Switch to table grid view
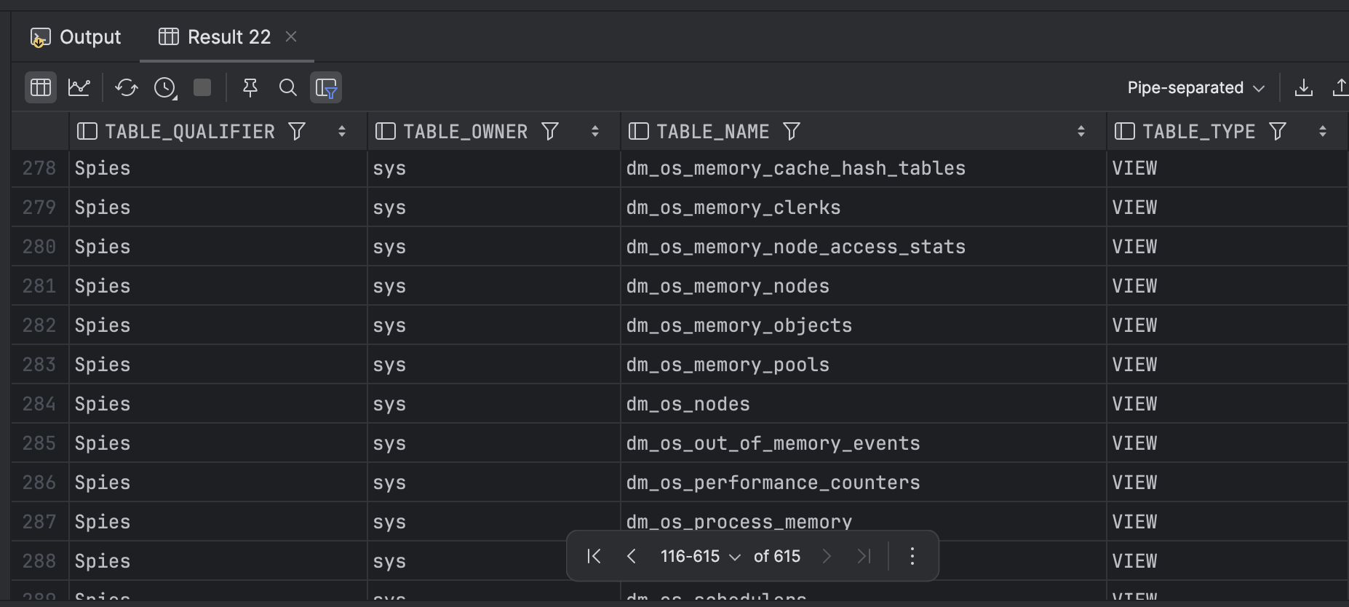 pyautogui.click(x=41, y=88)
